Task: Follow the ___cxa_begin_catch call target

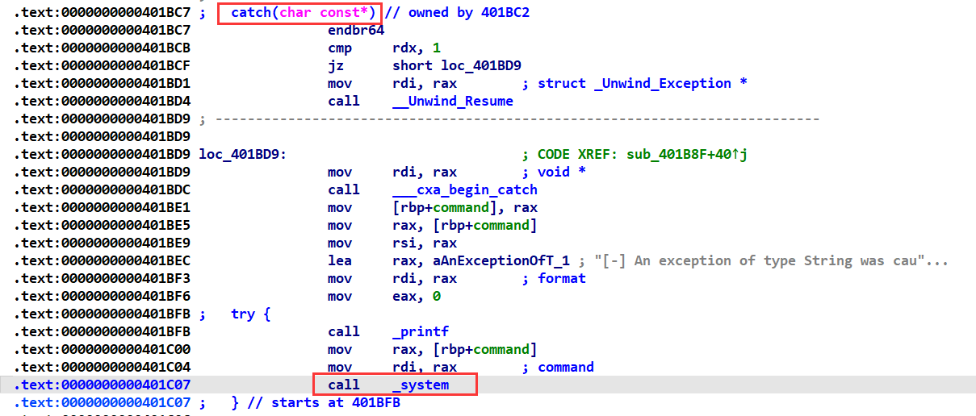Action: point(465,190)
